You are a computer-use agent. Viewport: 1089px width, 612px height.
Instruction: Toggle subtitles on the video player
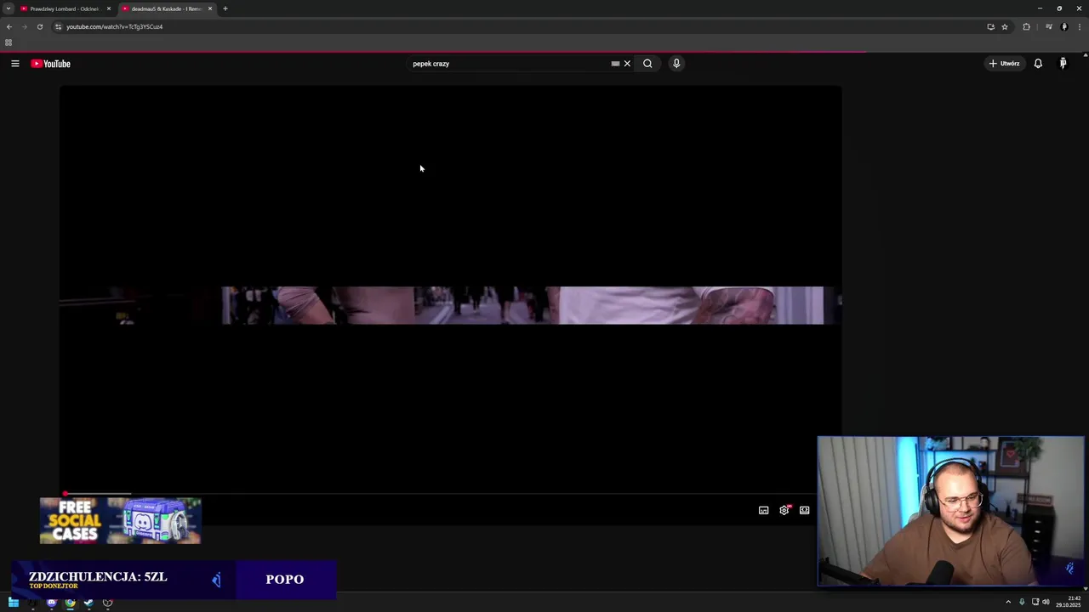[763, 510]
